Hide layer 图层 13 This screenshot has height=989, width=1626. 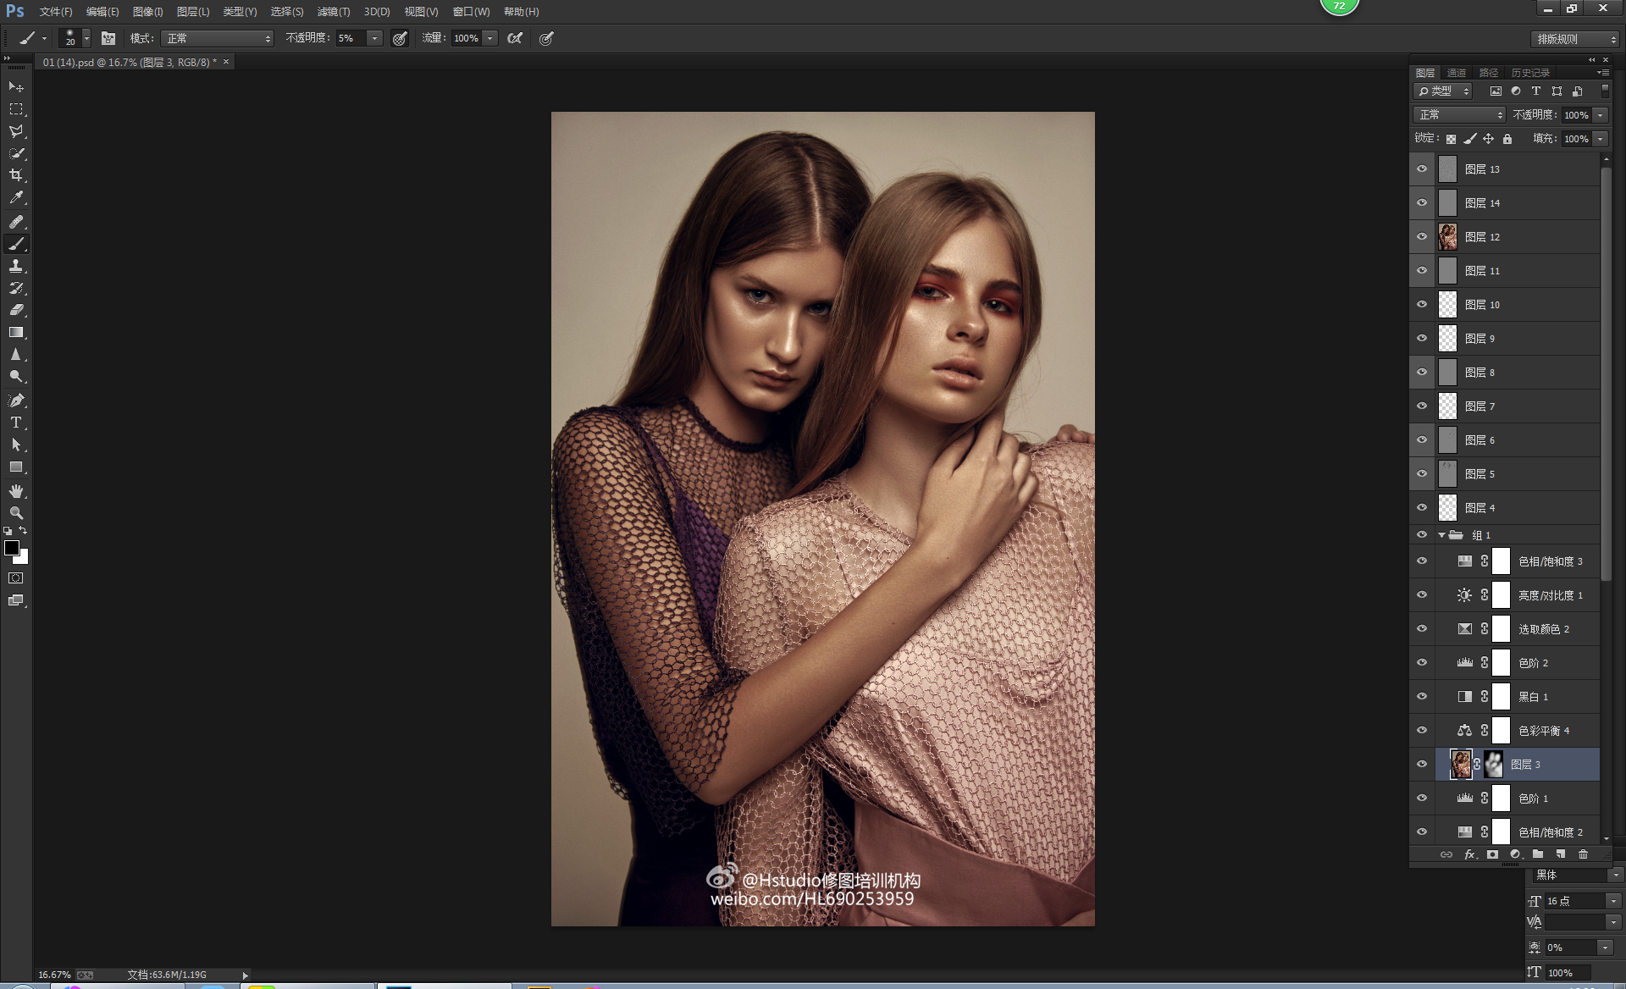1422,169
